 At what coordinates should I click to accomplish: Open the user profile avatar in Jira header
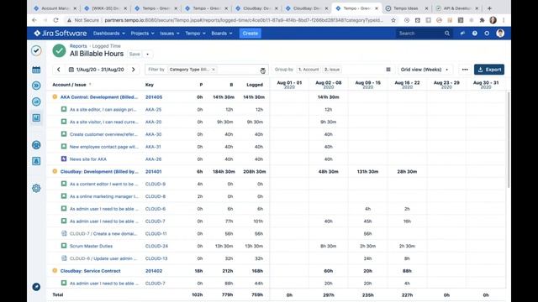click(500, 34)
